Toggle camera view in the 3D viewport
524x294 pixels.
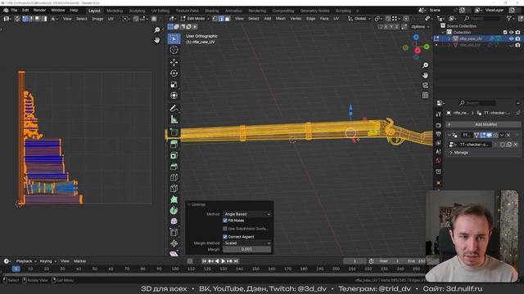[425, 85]
